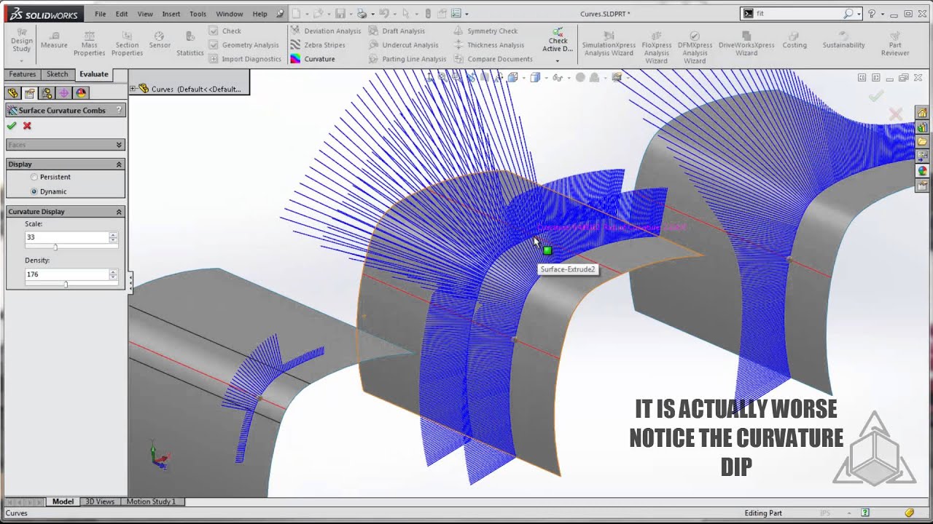Screen dimensions: 933x524
Task: Expand the Faces section
Action: [119, 145]
